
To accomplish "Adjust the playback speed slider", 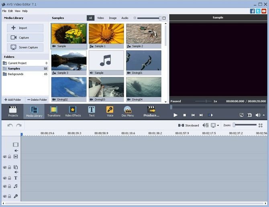I will click(203, 101).
